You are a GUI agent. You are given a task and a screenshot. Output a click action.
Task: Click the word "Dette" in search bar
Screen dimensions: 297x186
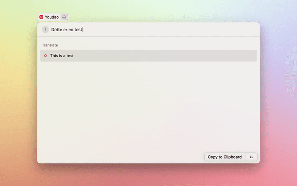pyautogui.click(x=57, y=29)
